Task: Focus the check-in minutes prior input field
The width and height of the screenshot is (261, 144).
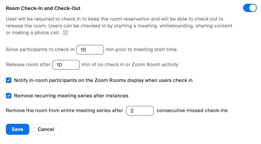Action: 90,50
